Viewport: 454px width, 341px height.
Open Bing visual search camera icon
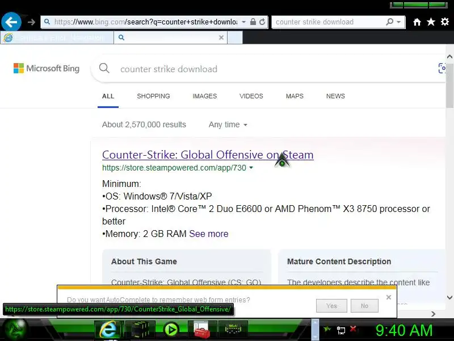pos(443,68)
